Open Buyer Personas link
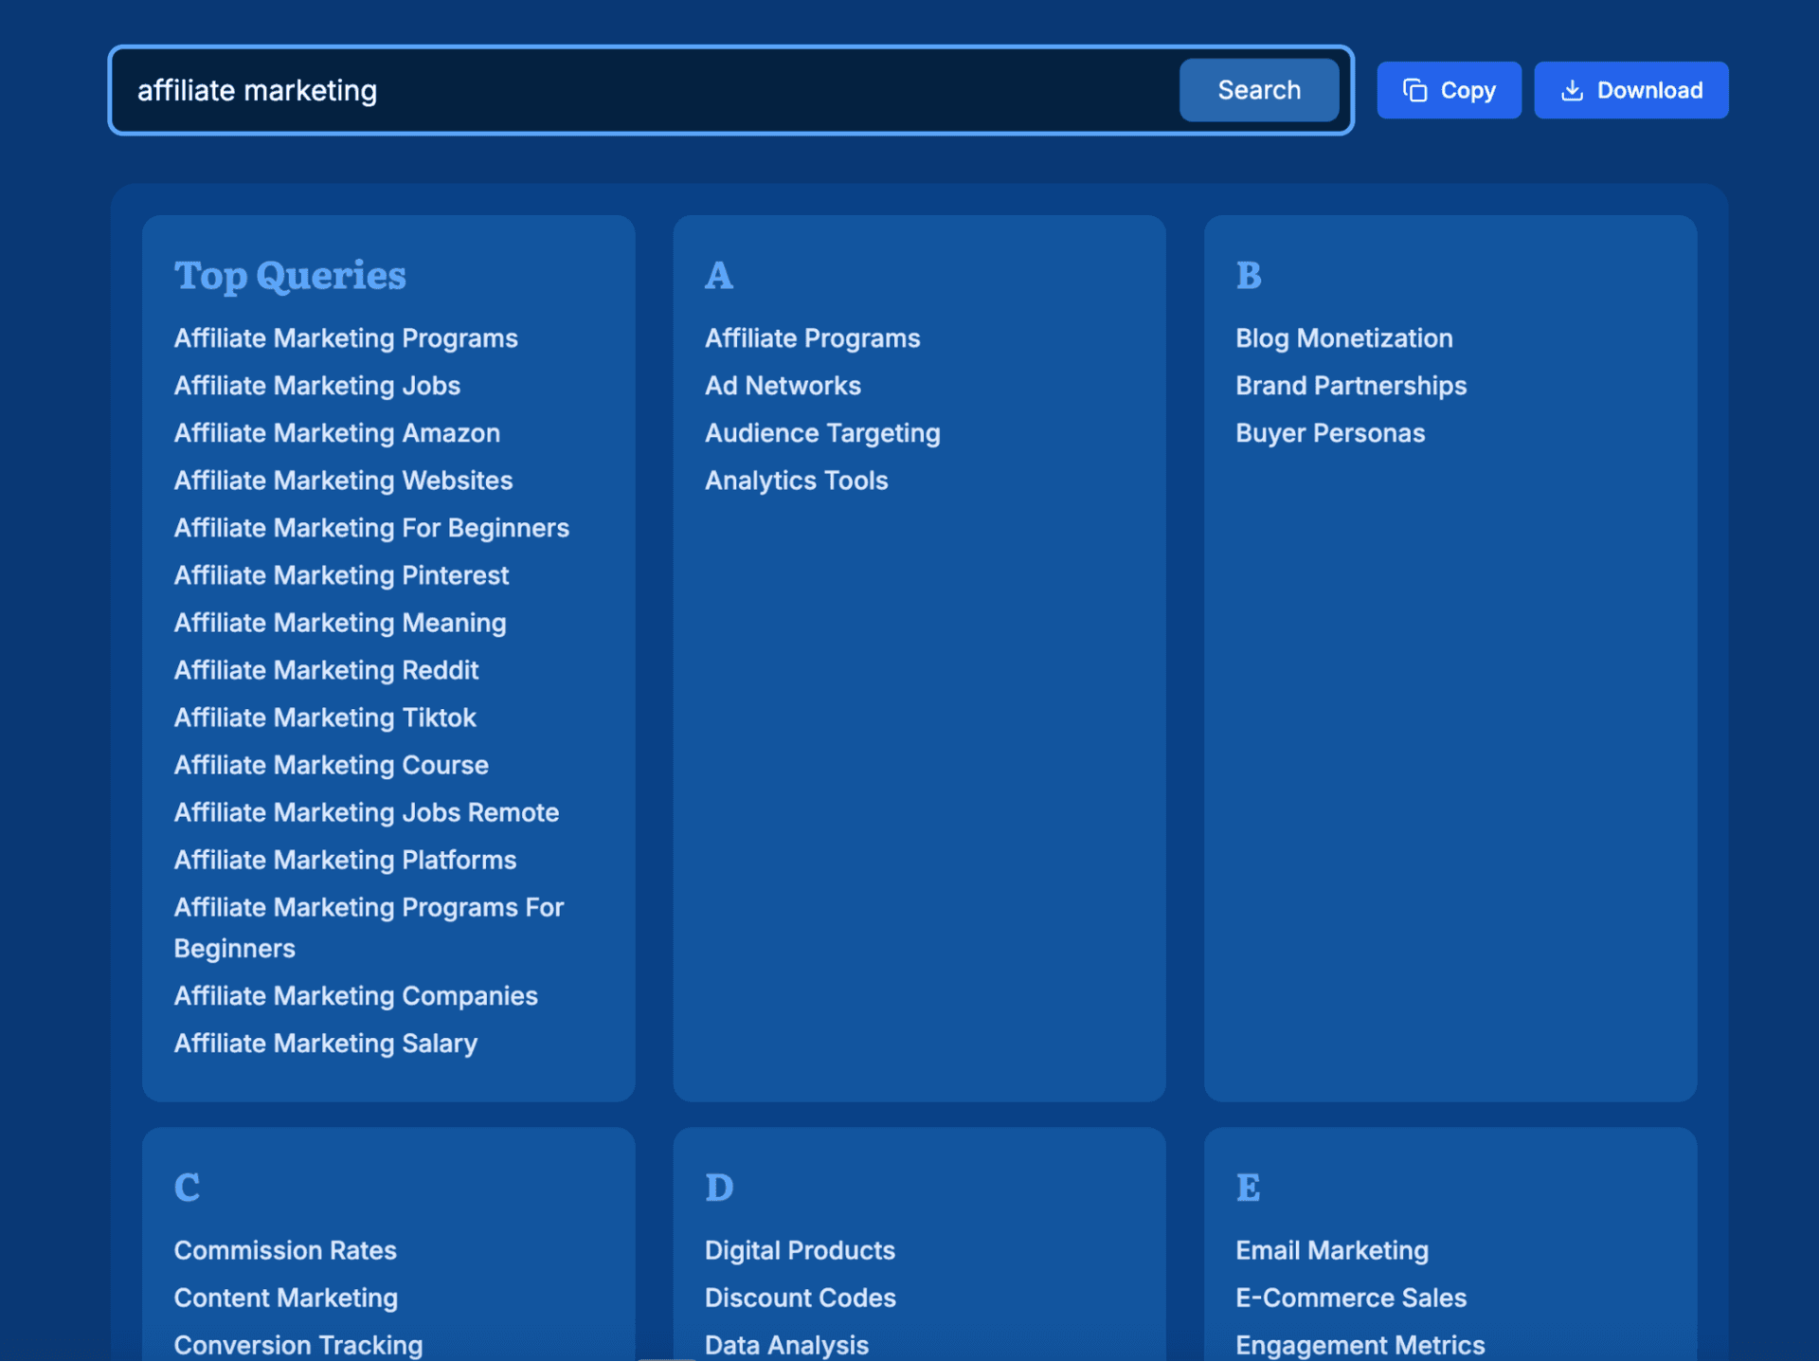 click(x=1330, y=433)
